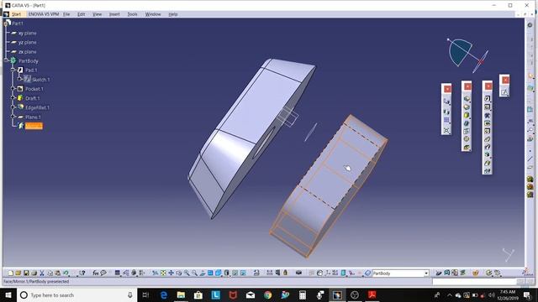Select the Line tool in right toolbar
The width and height of the screenshot is (538, 302).
(x=530, y=159)
